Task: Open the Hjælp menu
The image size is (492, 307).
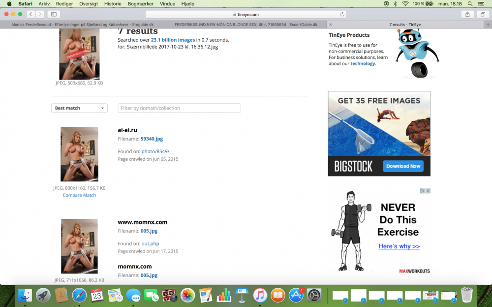Action: (x=187, y=4)
